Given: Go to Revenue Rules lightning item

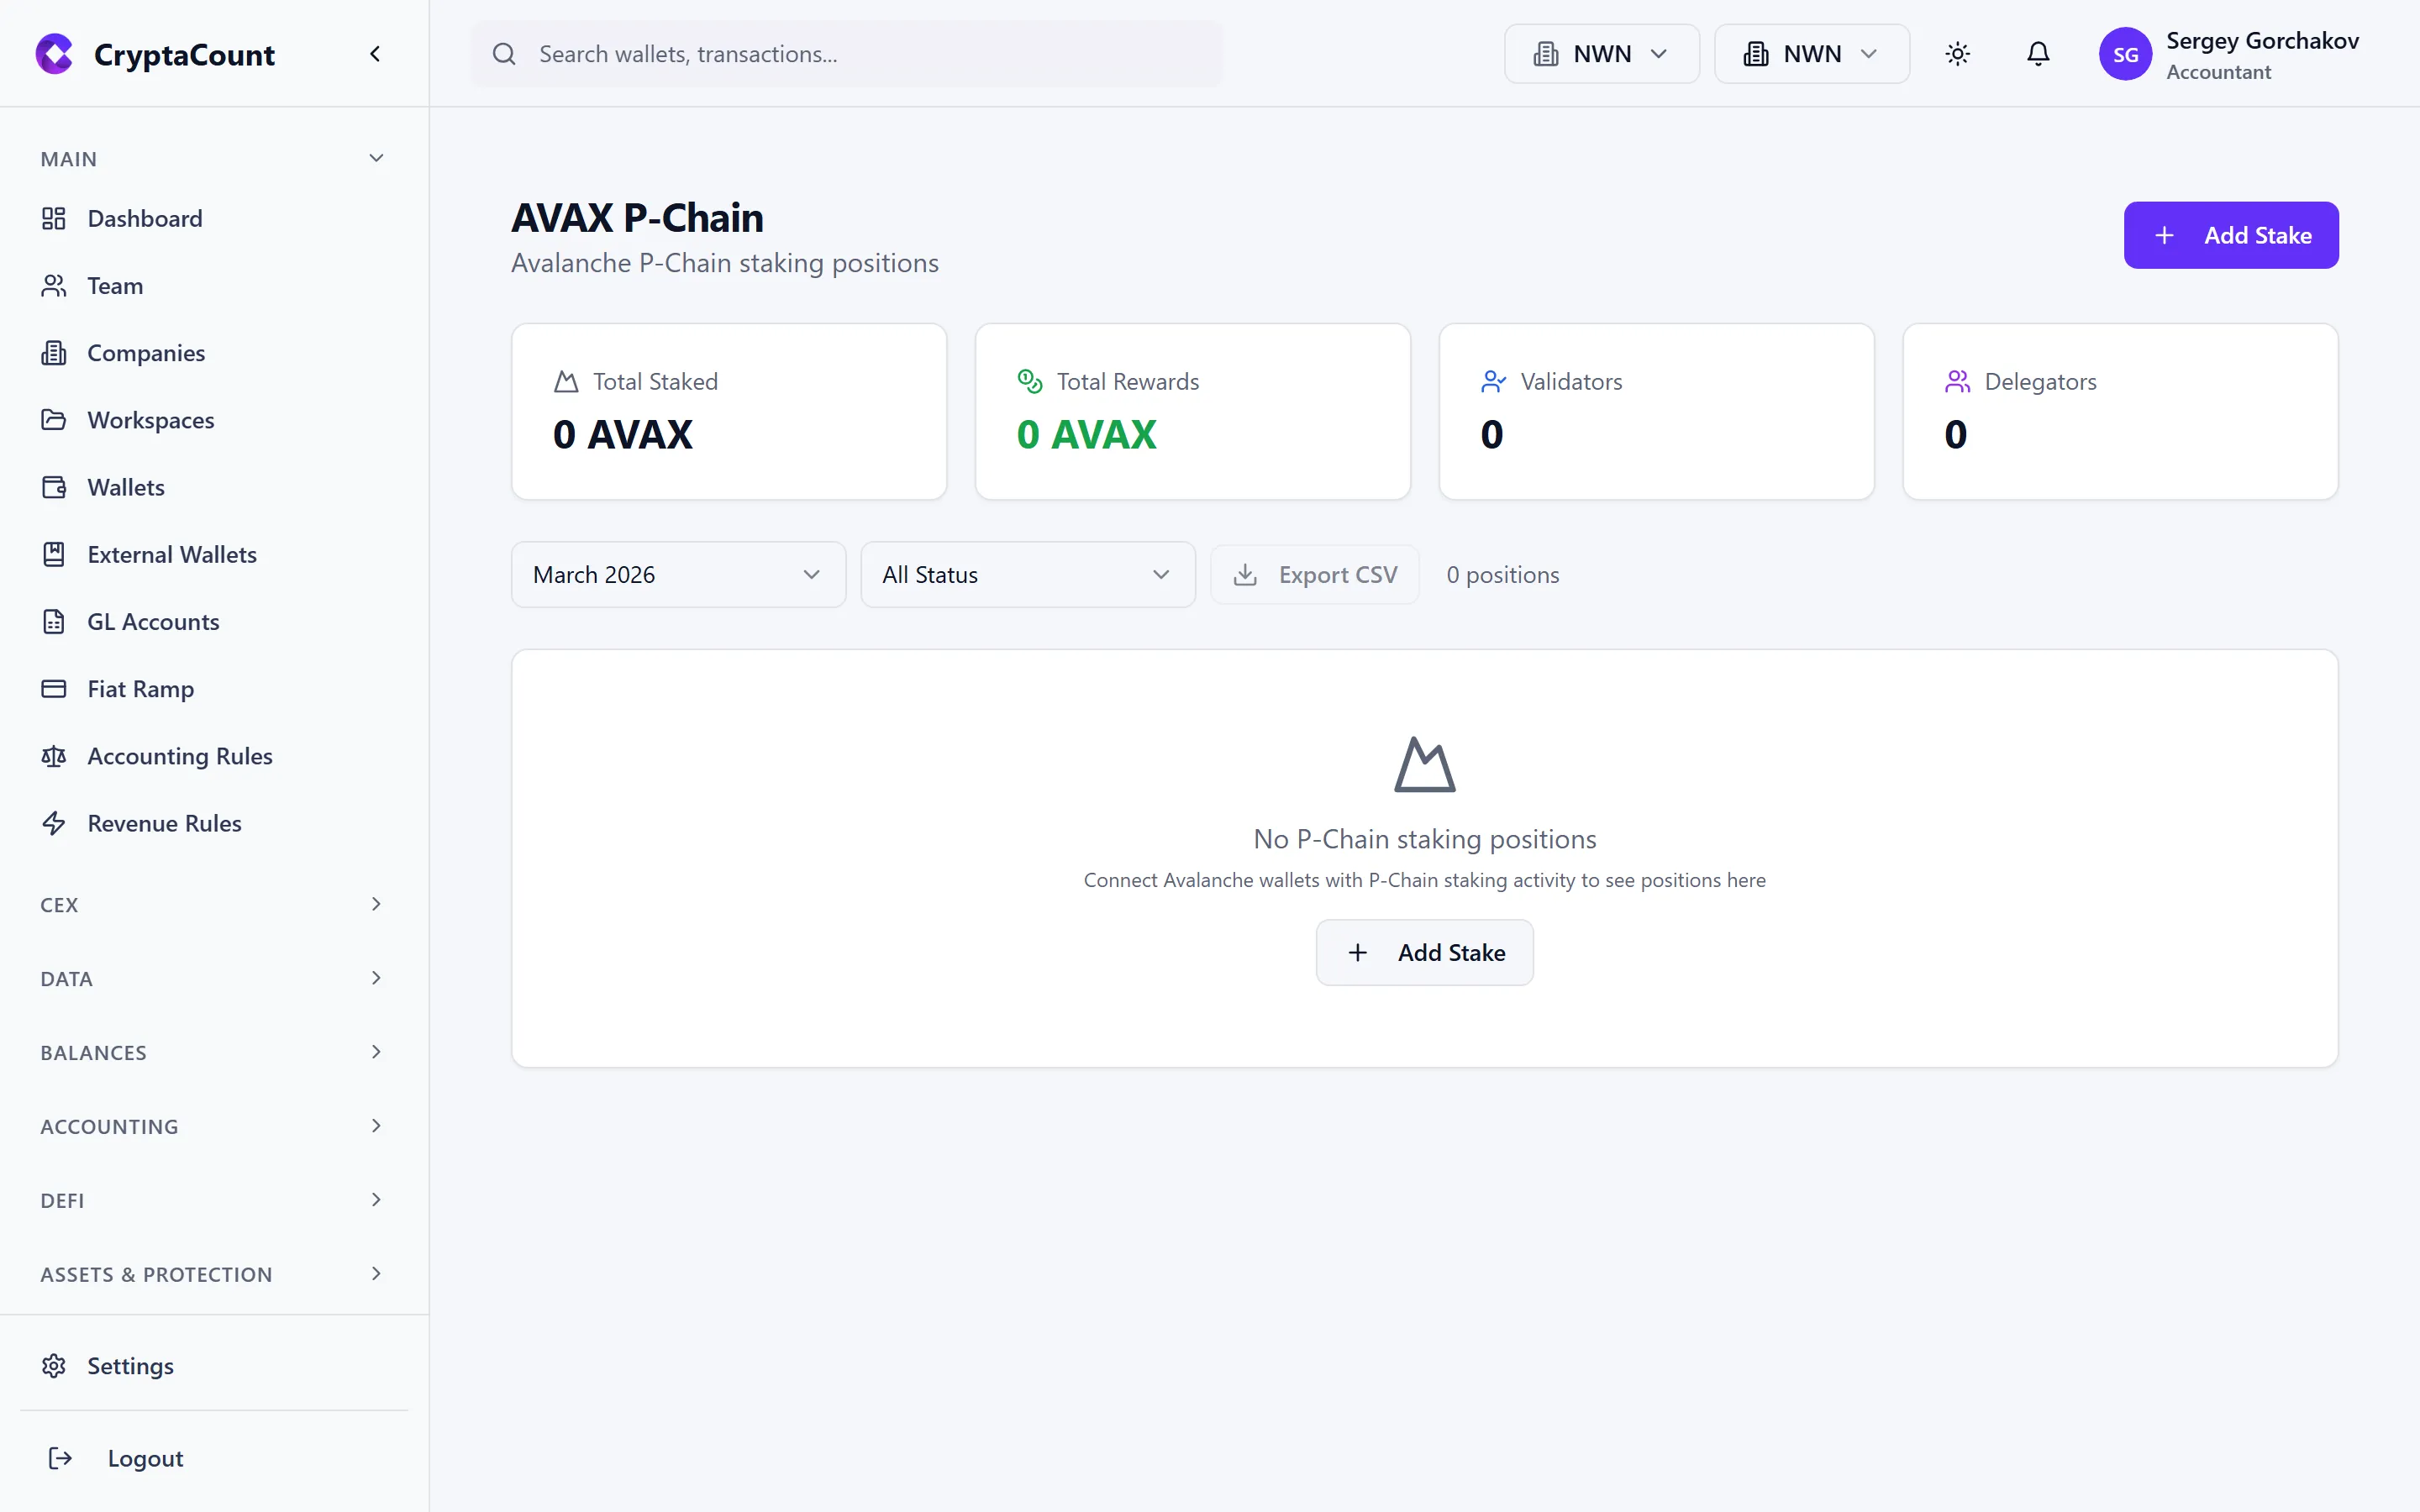Looking at the screenshot, I should point(164,823).
